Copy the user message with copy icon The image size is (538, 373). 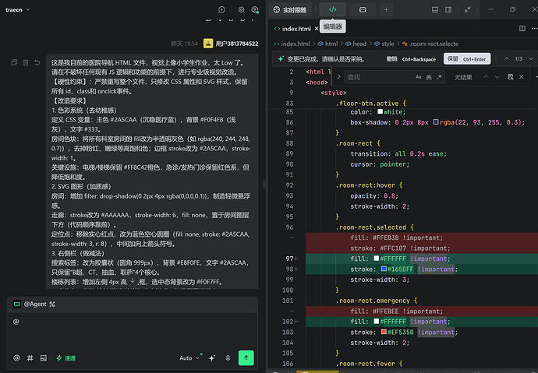14,62
